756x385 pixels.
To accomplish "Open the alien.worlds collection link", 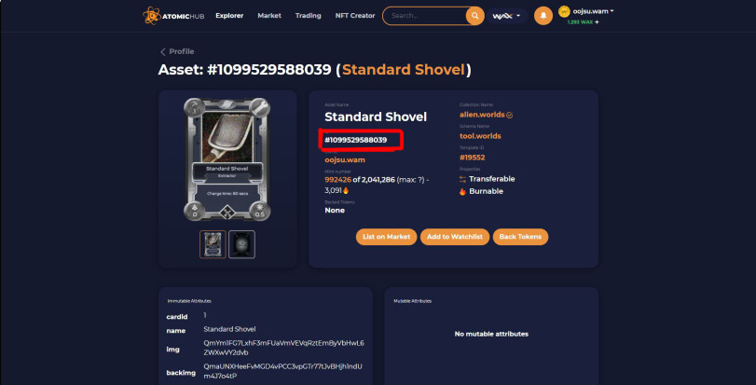I will point(482,115).
